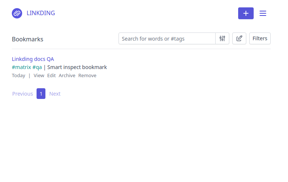Filter by the #matrix tag
Screen dimensions: 288x182
(21, 67)
